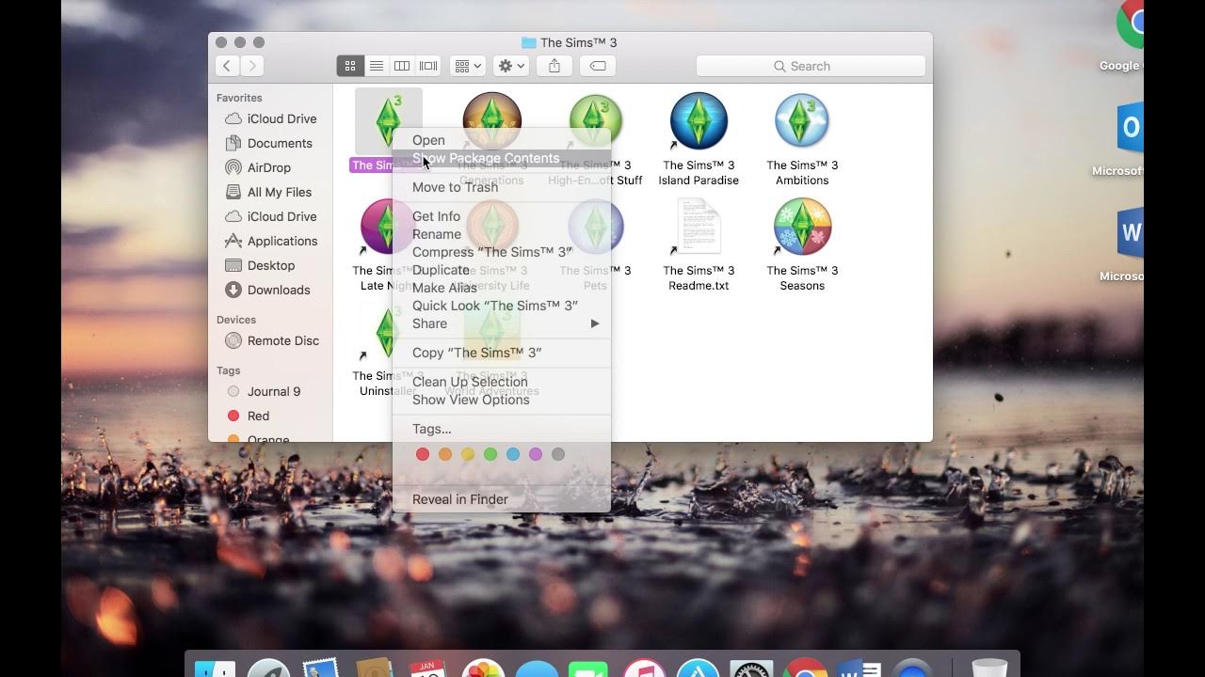Switch Finder to list view
1205x677 pixels.
(x=377, y=66)
